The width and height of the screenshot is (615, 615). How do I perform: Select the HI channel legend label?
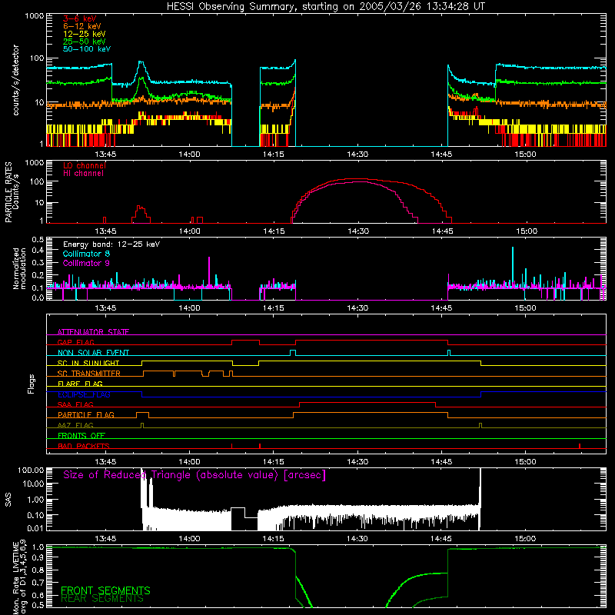(x=83, y=173)
